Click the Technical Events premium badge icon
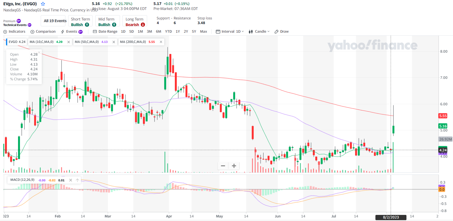Image resolution: width=453 pixels, height=221 pixels. [29, 25]
